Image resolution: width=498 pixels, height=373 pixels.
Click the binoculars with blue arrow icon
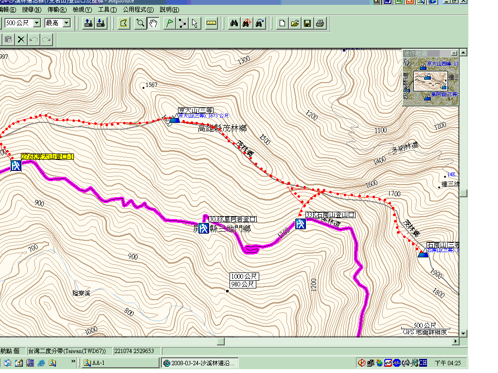(x=260, y=23)
